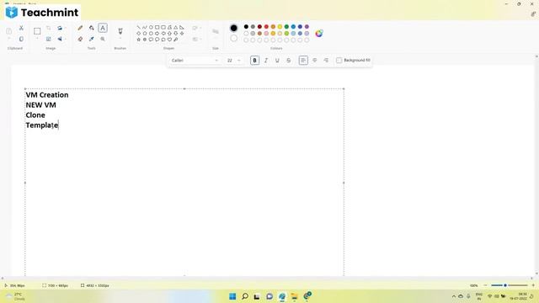
Task: Select the Pencil tool
Action: click(80, 28)
